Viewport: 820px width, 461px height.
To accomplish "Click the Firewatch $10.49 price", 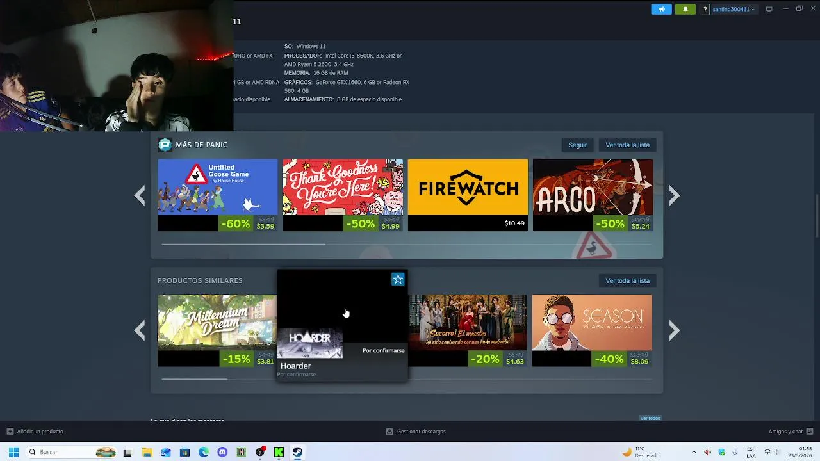I will pyautogui.click(x=514, y=223).
